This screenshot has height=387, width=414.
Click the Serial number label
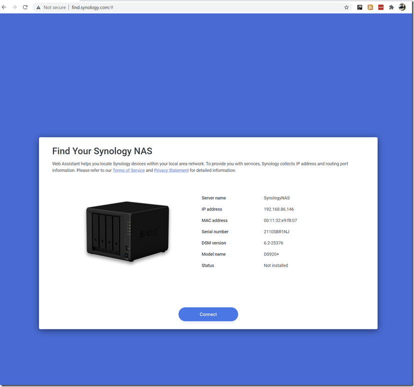coord(215,232)
